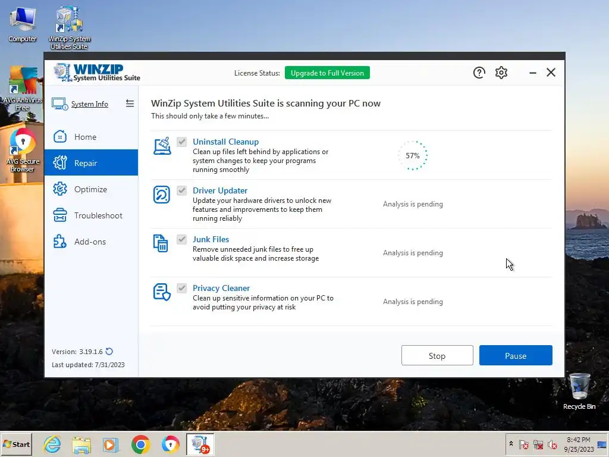Toggle the Uninstall Cleanup checkbox
This screenshot has width=609, height=457.
(x=182, y=142)
